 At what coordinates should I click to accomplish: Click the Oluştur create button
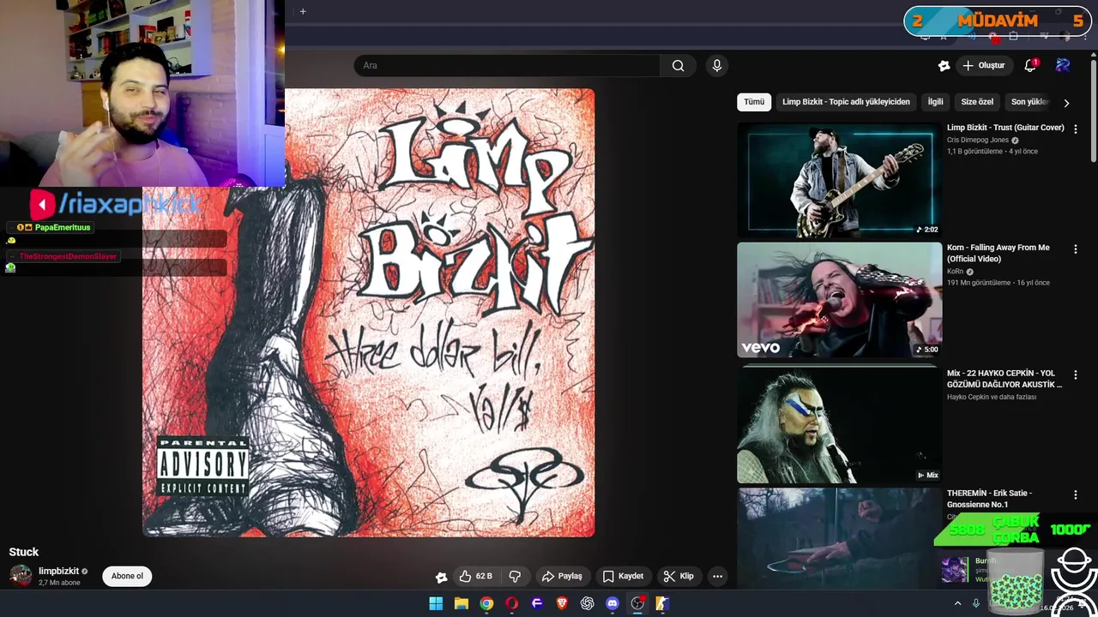(x=984, y=65)
